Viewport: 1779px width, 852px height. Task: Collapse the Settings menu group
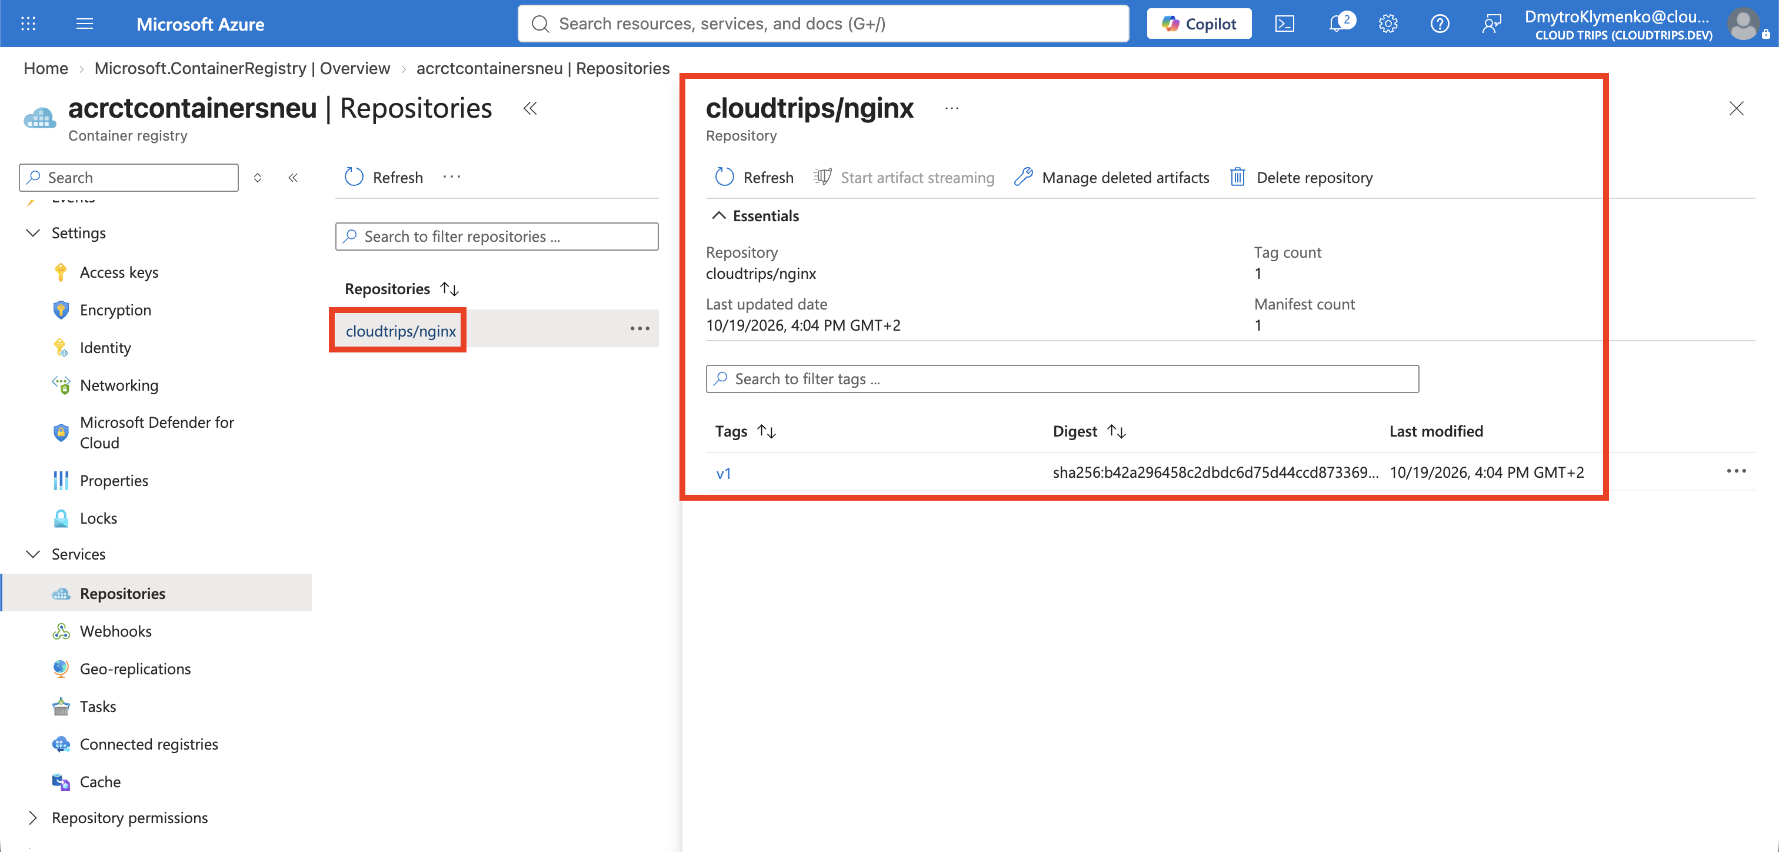click(32, 233)
